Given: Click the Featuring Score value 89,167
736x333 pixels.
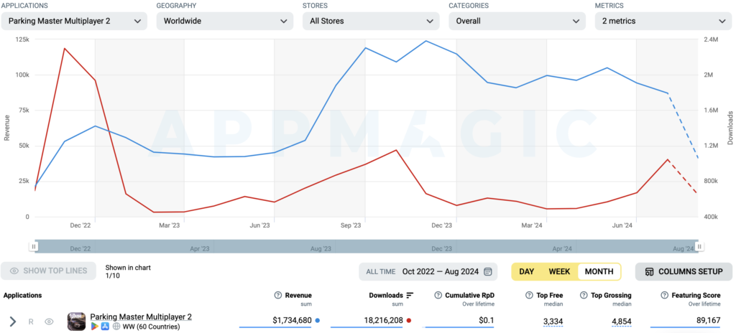Looking at the screenshot, I should [707, 320].
